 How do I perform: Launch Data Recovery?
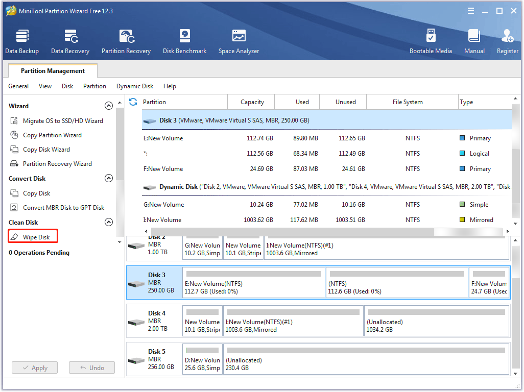pos(70,41)
